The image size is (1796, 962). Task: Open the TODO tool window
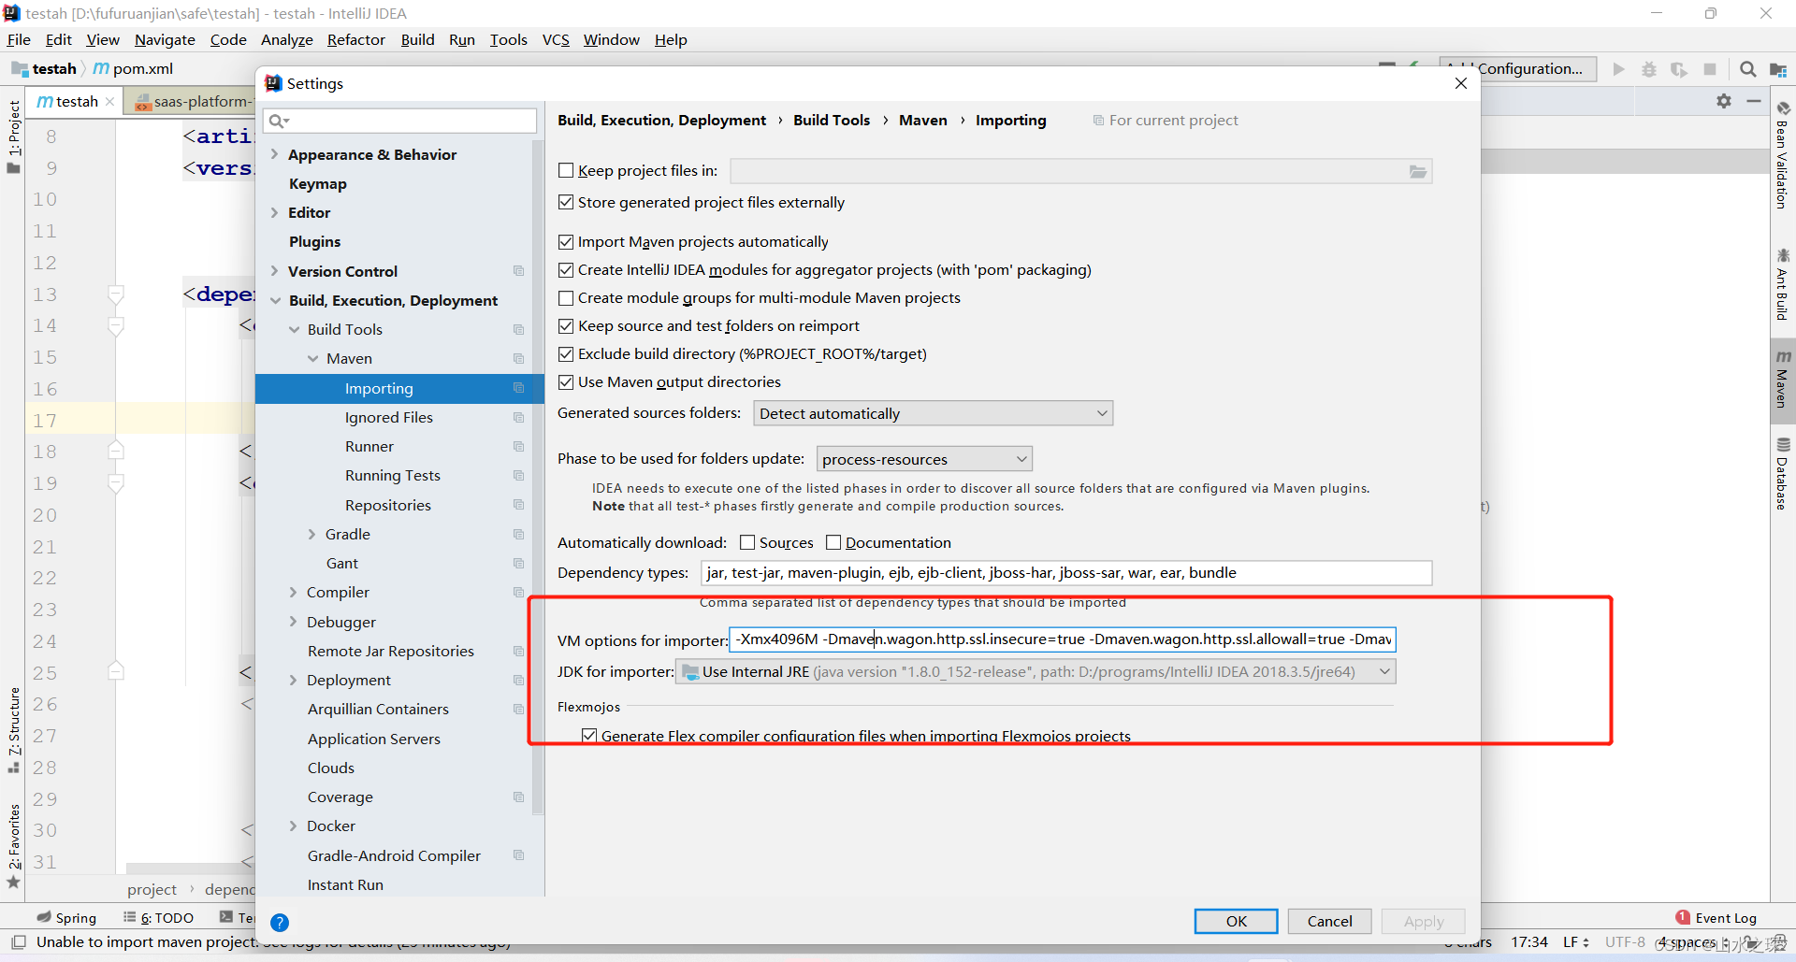point(158,918)
